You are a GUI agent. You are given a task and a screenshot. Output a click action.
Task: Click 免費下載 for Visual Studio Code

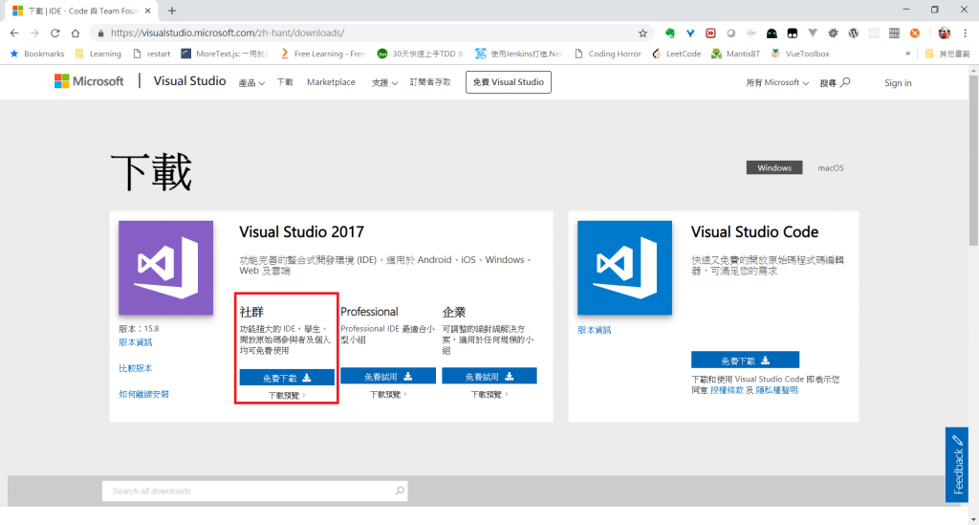(745, 361)
